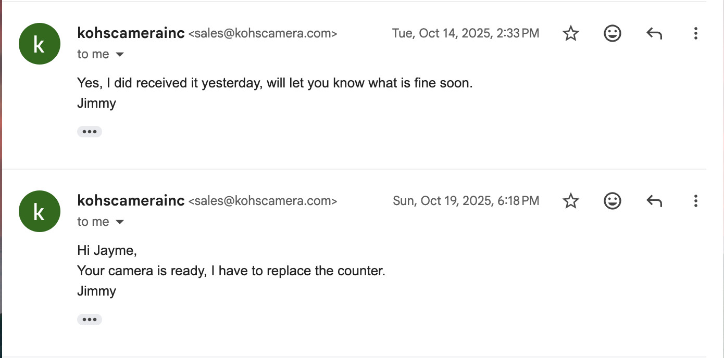The image size is (724, 358).
Task: Click sales@kohscamera.com address in first email
Action: [263, 34]
